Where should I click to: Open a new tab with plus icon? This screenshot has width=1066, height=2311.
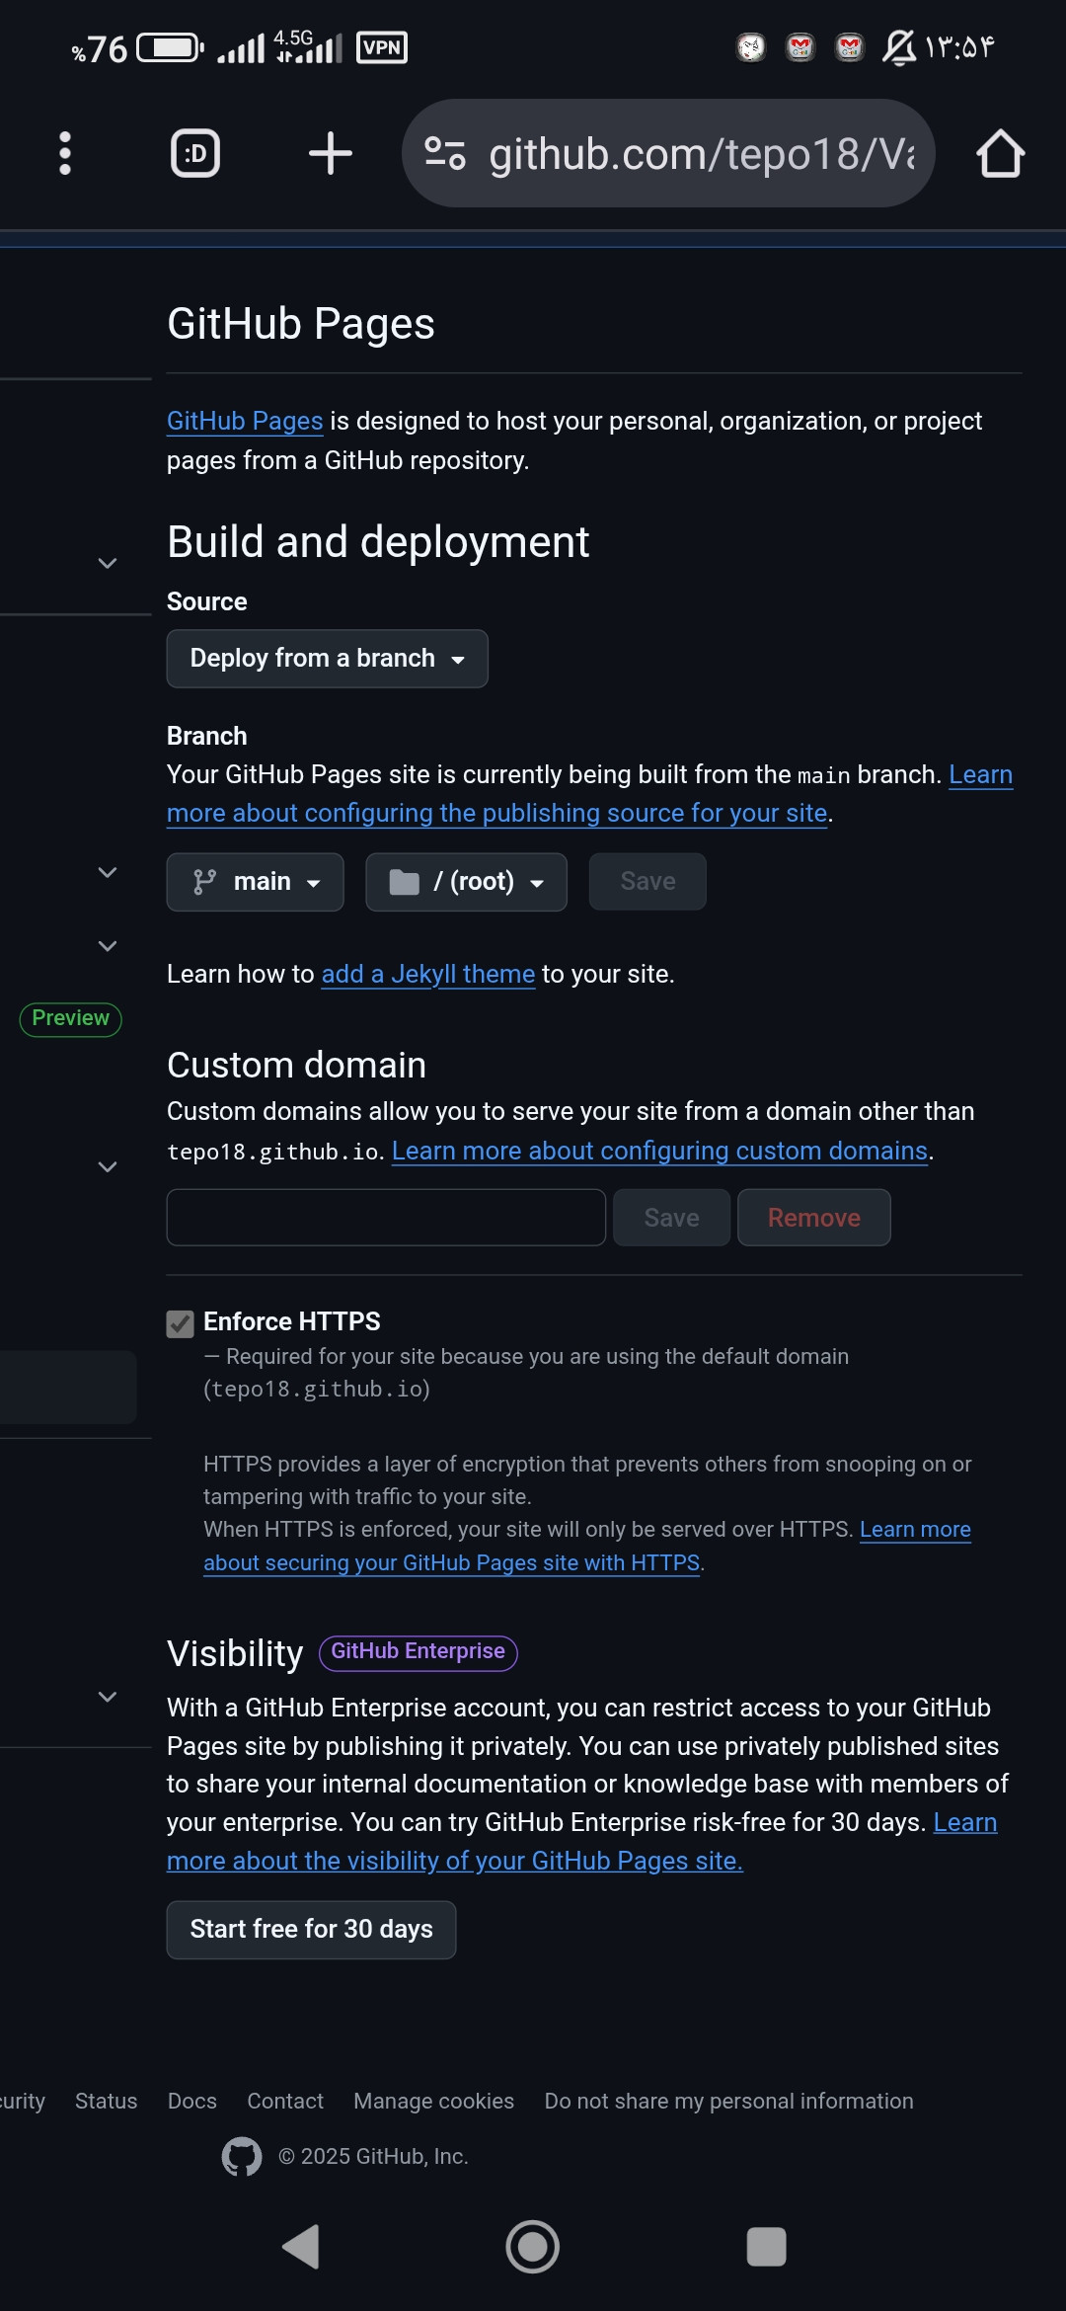(330, 153)
